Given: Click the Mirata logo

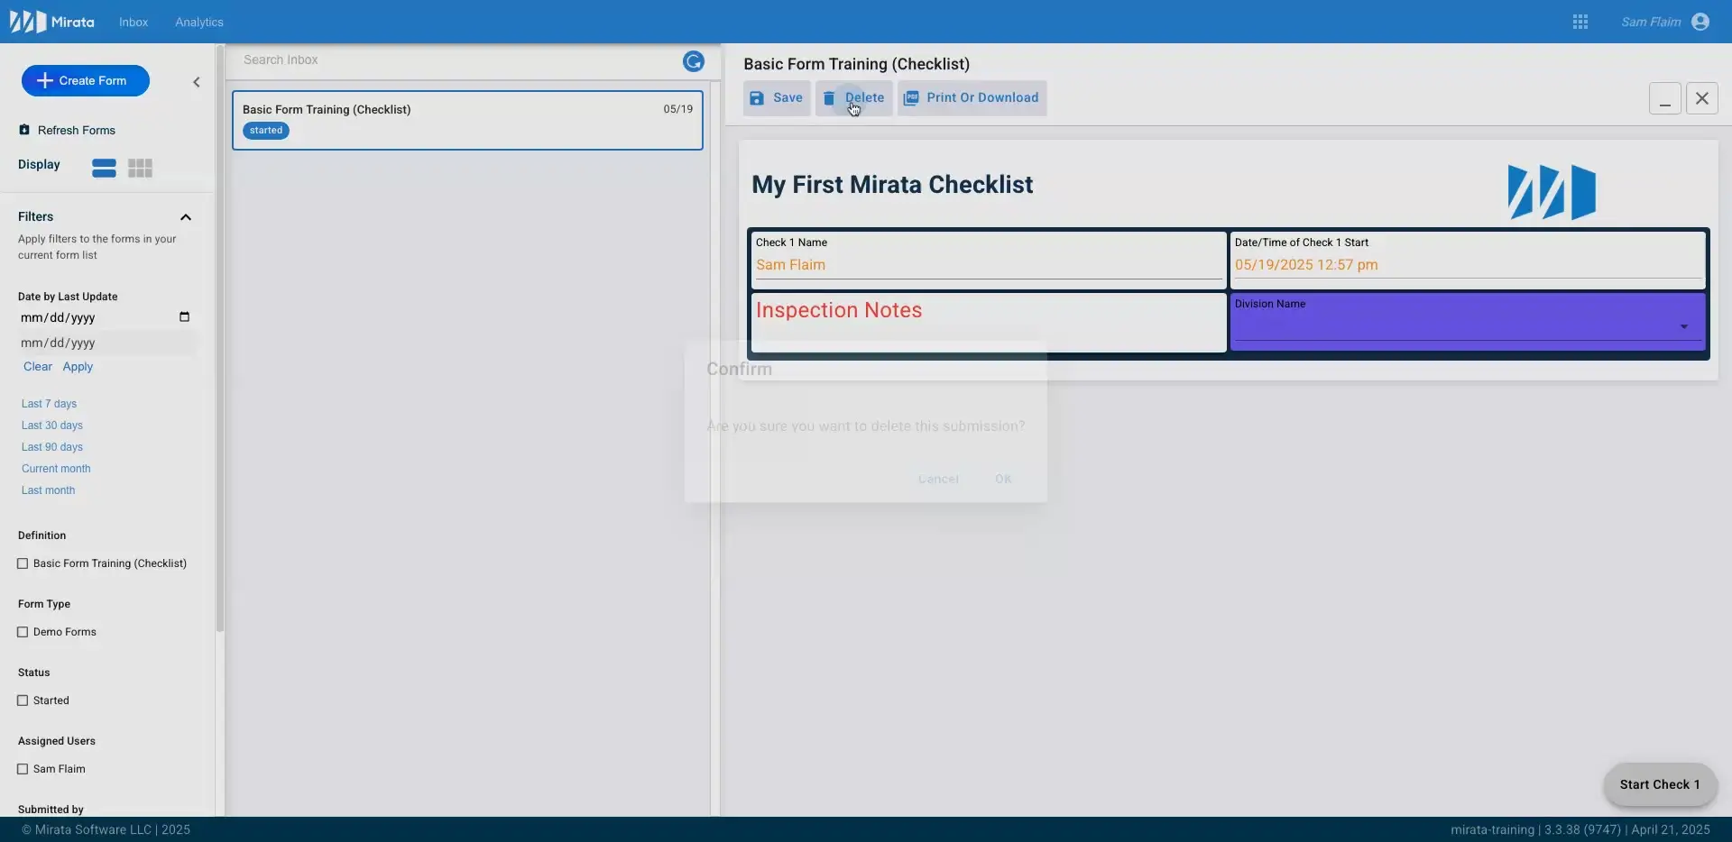Looking at the screenshot, I should [x=31, y=21].
